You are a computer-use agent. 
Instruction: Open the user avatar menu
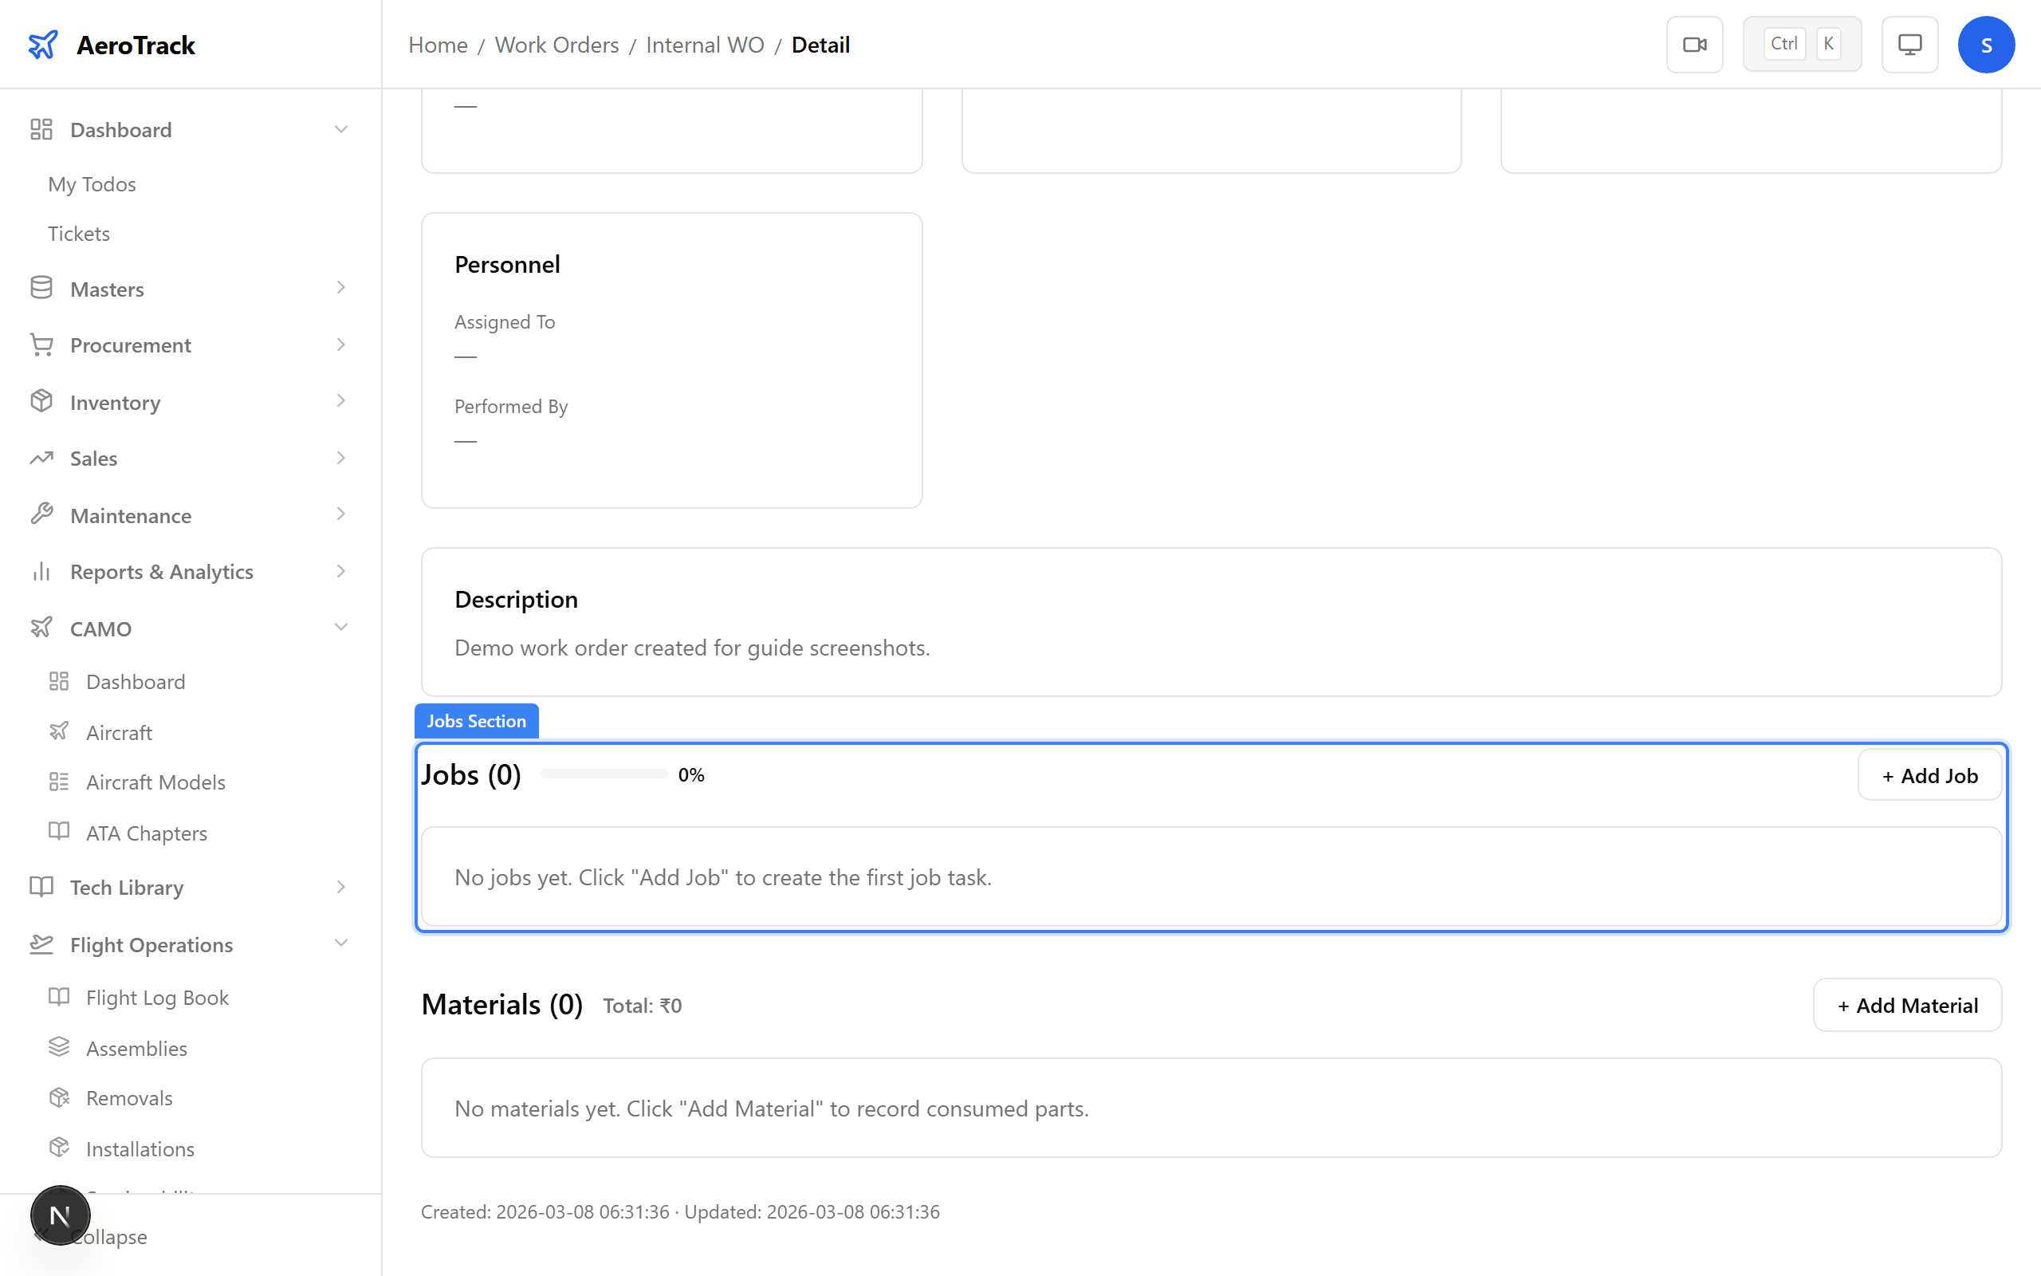click(1986, 44)
